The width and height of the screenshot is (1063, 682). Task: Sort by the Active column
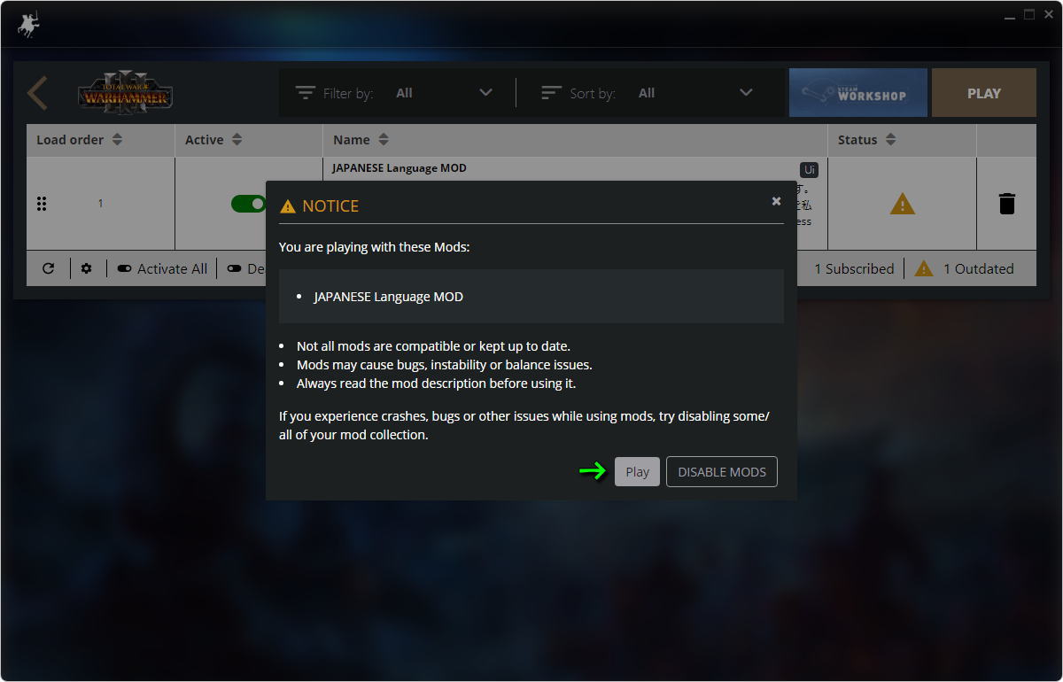point(213,140)
